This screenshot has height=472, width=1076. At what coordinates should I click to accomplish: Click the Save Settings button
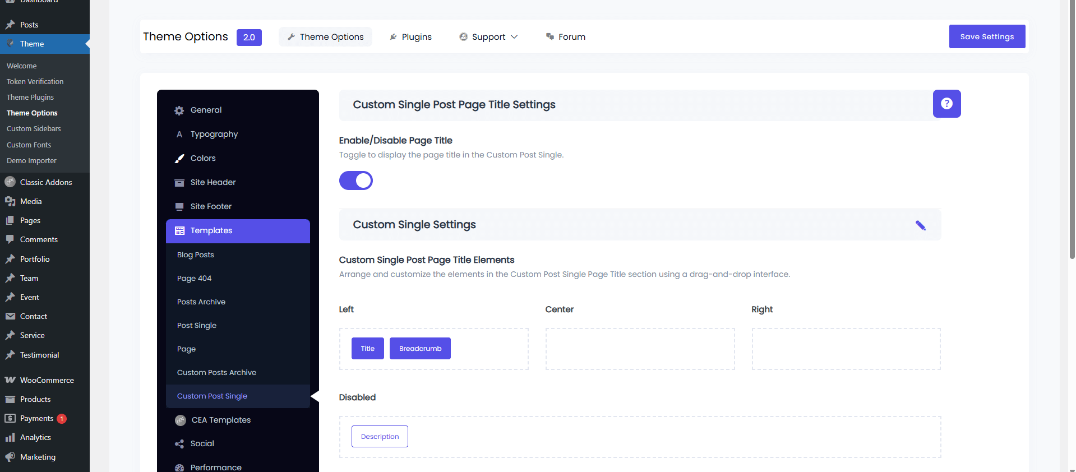pyautogui.click(x=987, y=36)
